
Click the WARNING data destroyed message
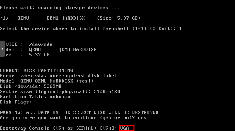79,112
